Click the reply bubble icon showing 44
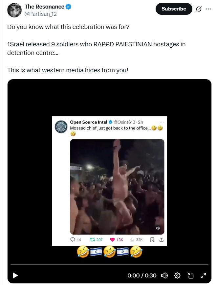217x285 pixels. click(73, 239)
